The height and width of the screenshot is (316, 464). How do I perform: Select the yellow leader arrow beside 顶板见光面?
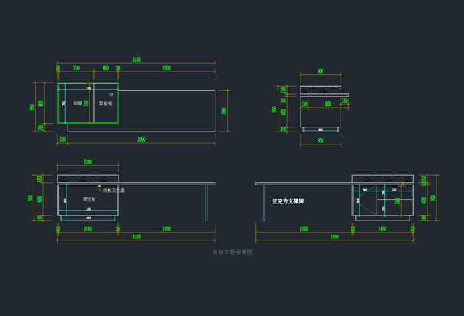coord(99,188)
